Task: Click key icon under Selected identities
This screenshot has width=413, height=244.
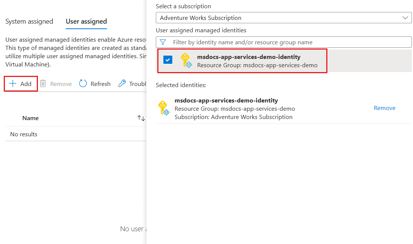Action: pos(164,108)
